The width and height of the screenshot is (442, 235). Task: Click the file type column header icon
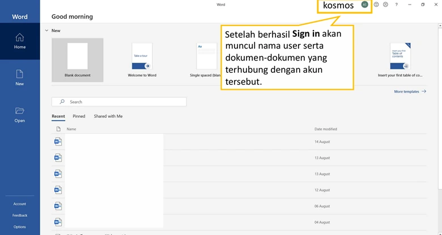[x=58, y=129]
